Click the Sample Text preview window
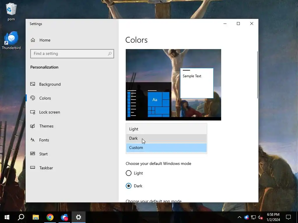Viewport: 298px width, 223px height. coord(197,83)
